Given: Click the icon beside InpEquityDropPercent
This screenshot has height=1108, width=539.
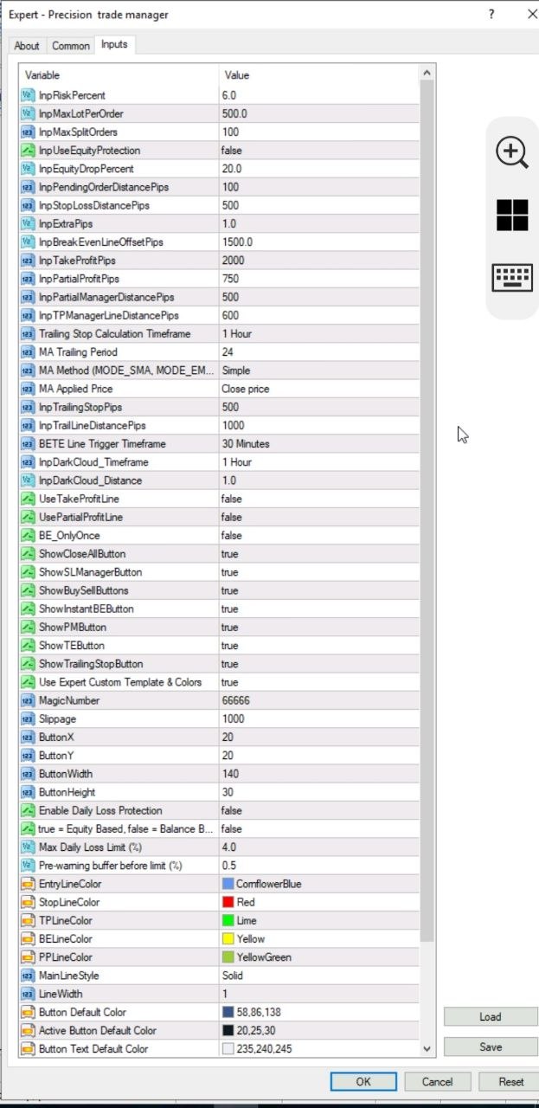Looking at the screenshot, I should click(28, 169).
